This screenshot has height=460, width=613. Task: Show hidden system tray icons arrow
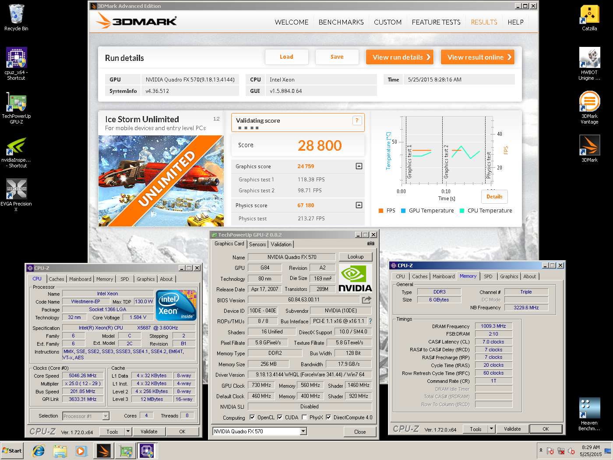(541, 450)
